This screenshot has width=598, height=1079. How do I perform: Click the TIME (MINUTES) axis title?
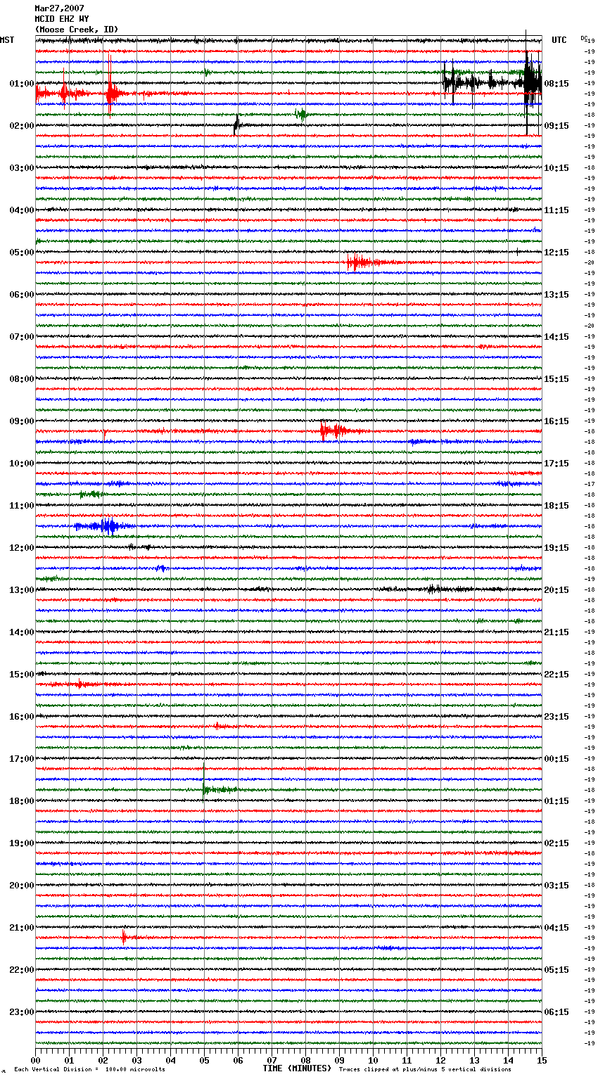pyautogui.click(x=297, y=1068)
